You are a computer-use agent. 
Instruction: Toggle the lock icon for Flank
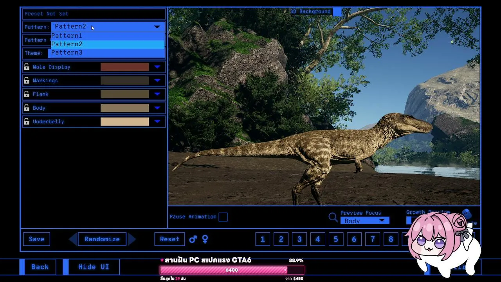click(27, 94)
